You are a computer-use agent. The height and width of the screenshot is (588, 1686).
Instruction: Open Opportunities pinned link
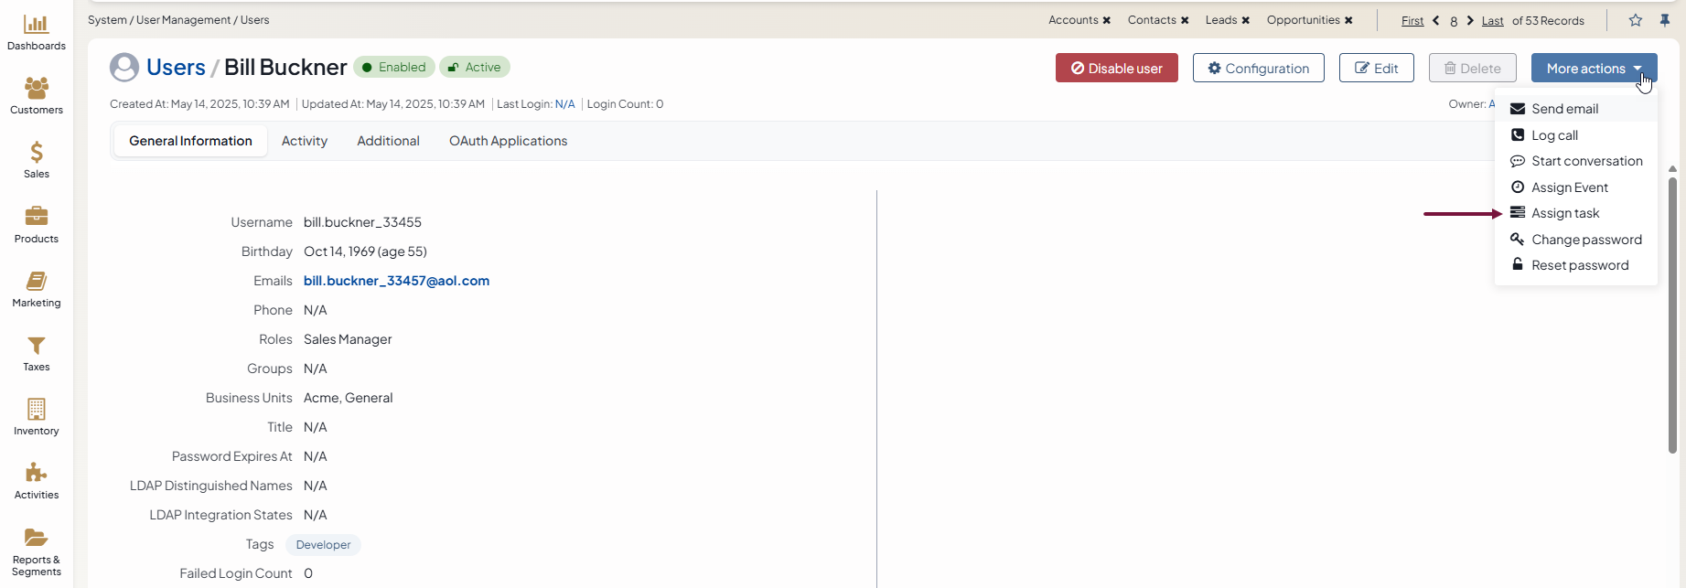click(1304, 20)
